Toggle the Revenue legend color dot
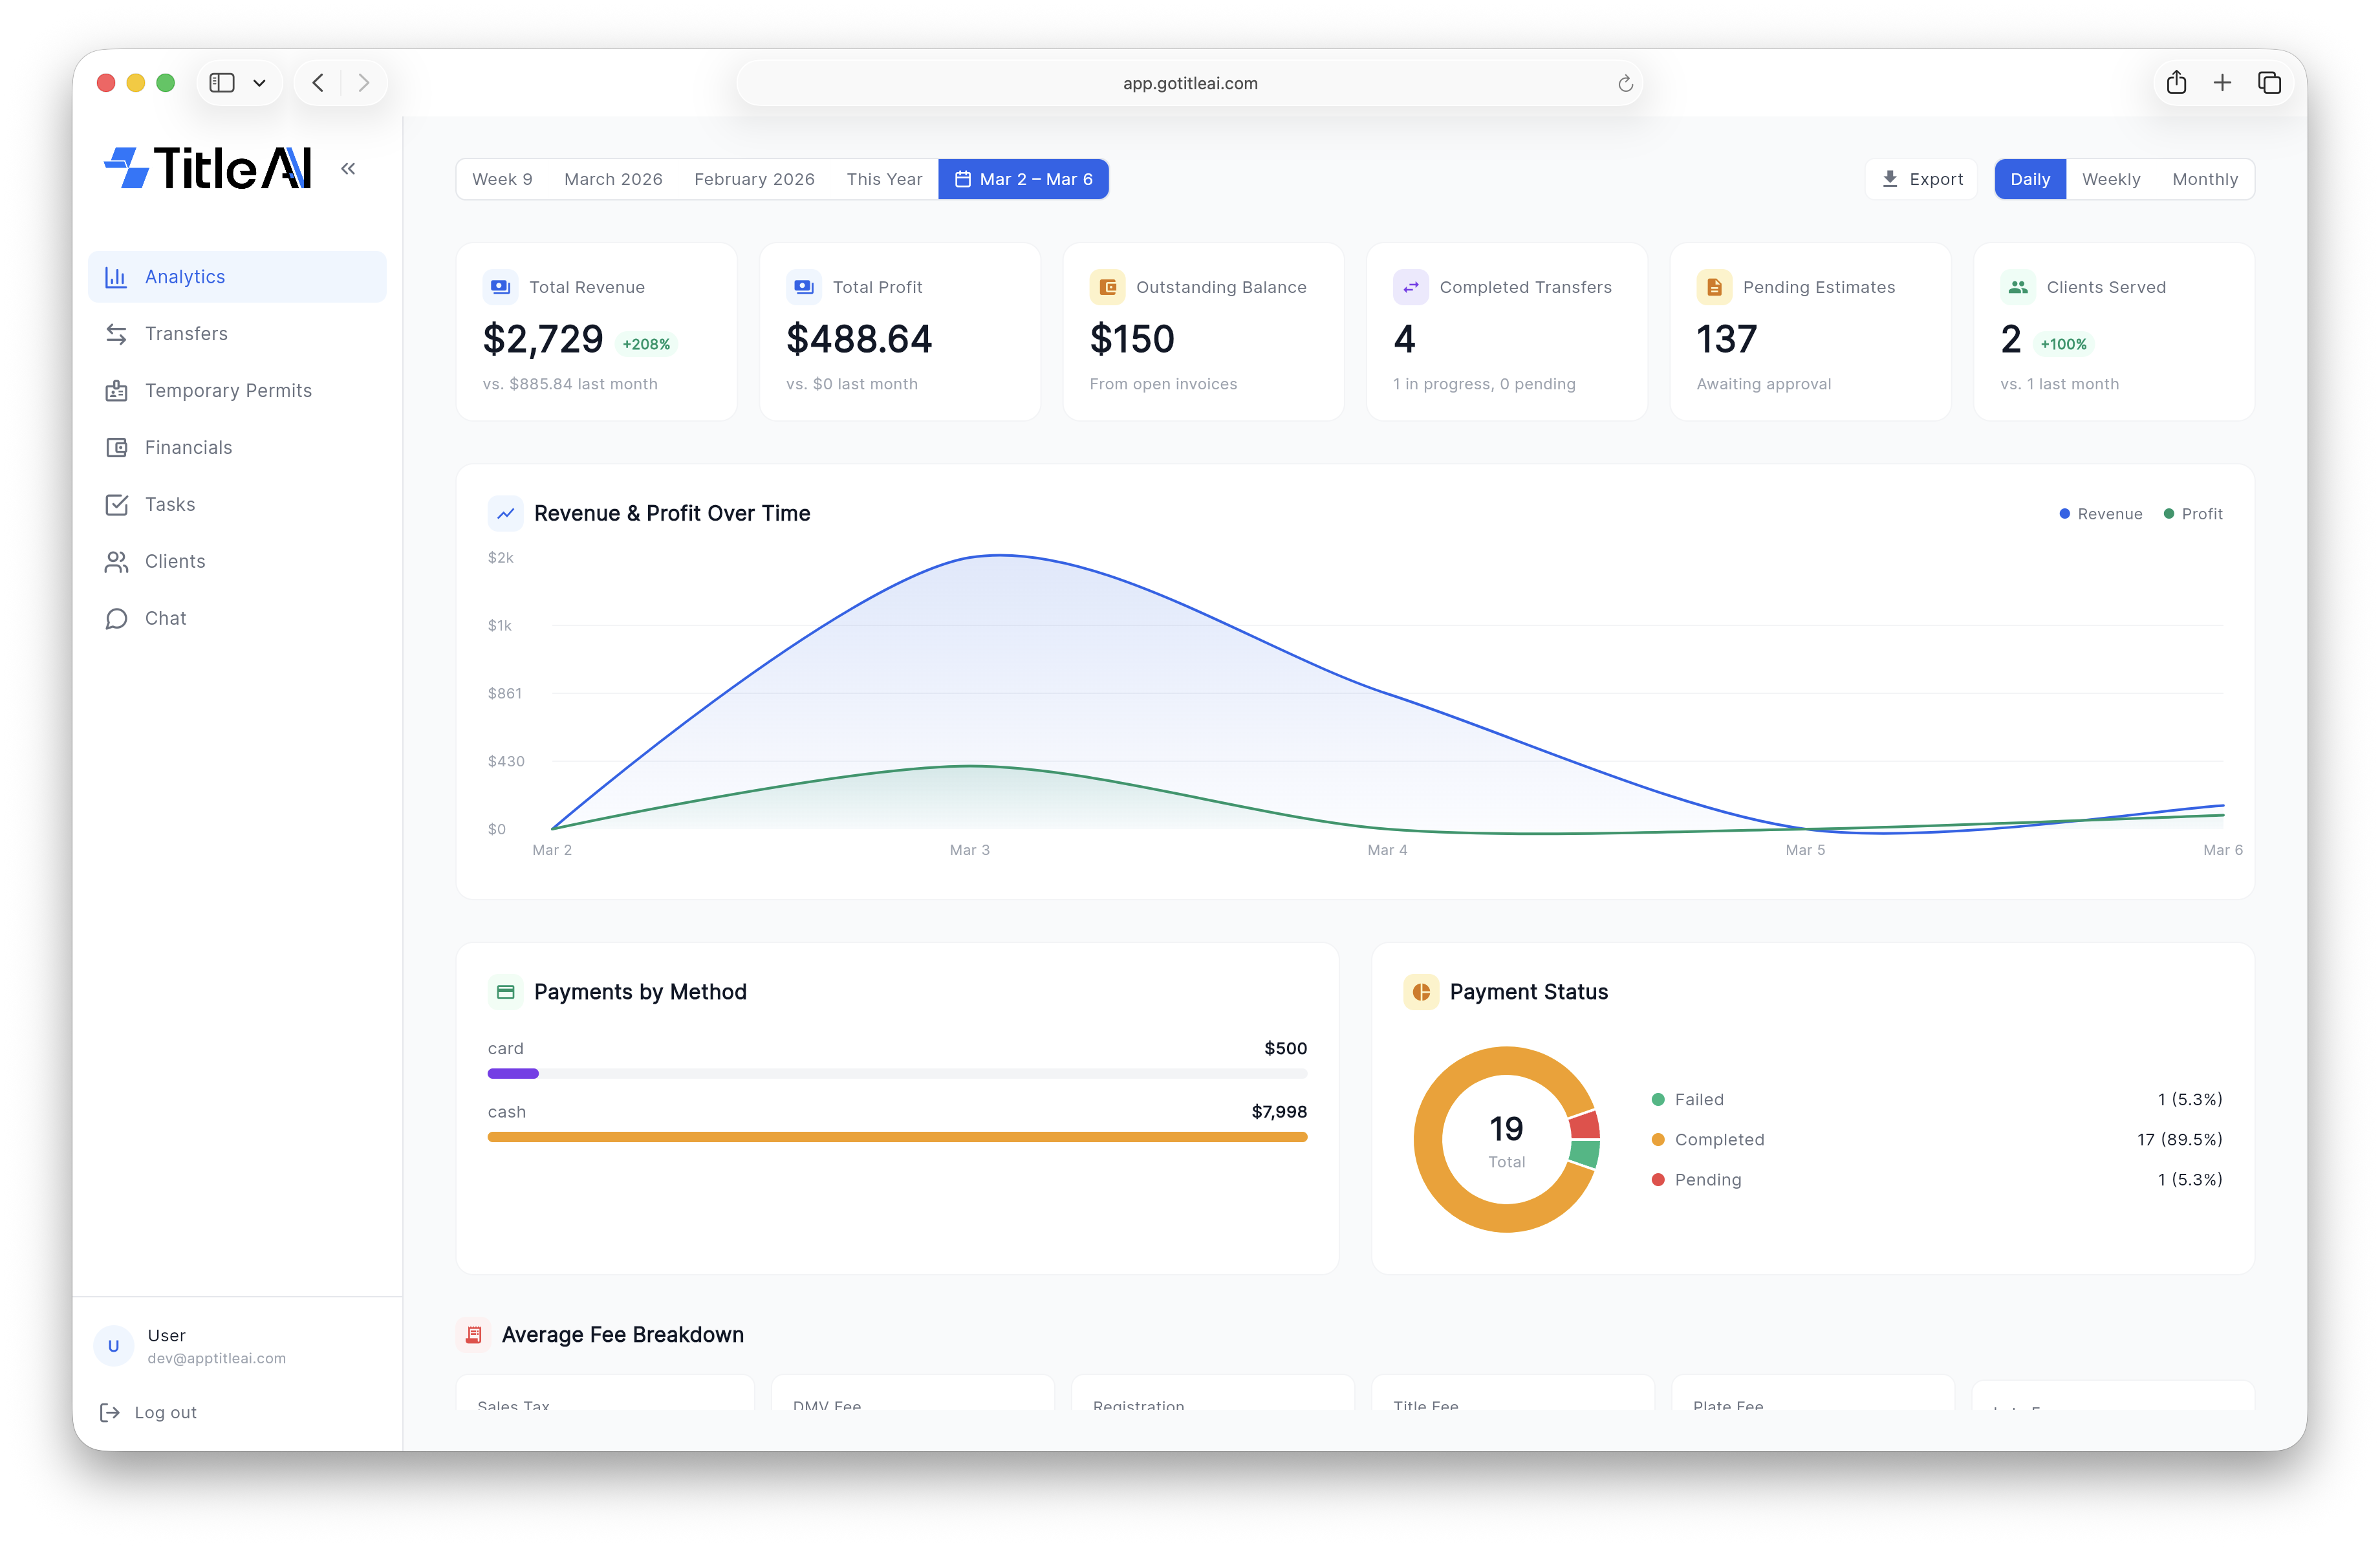 [x=2064, y=514]
